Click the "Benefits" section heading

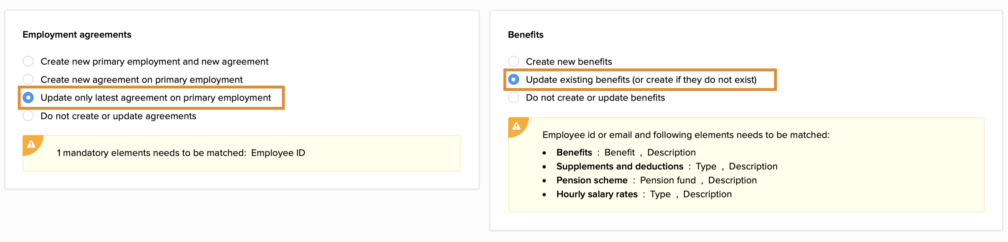pos(525,35)
